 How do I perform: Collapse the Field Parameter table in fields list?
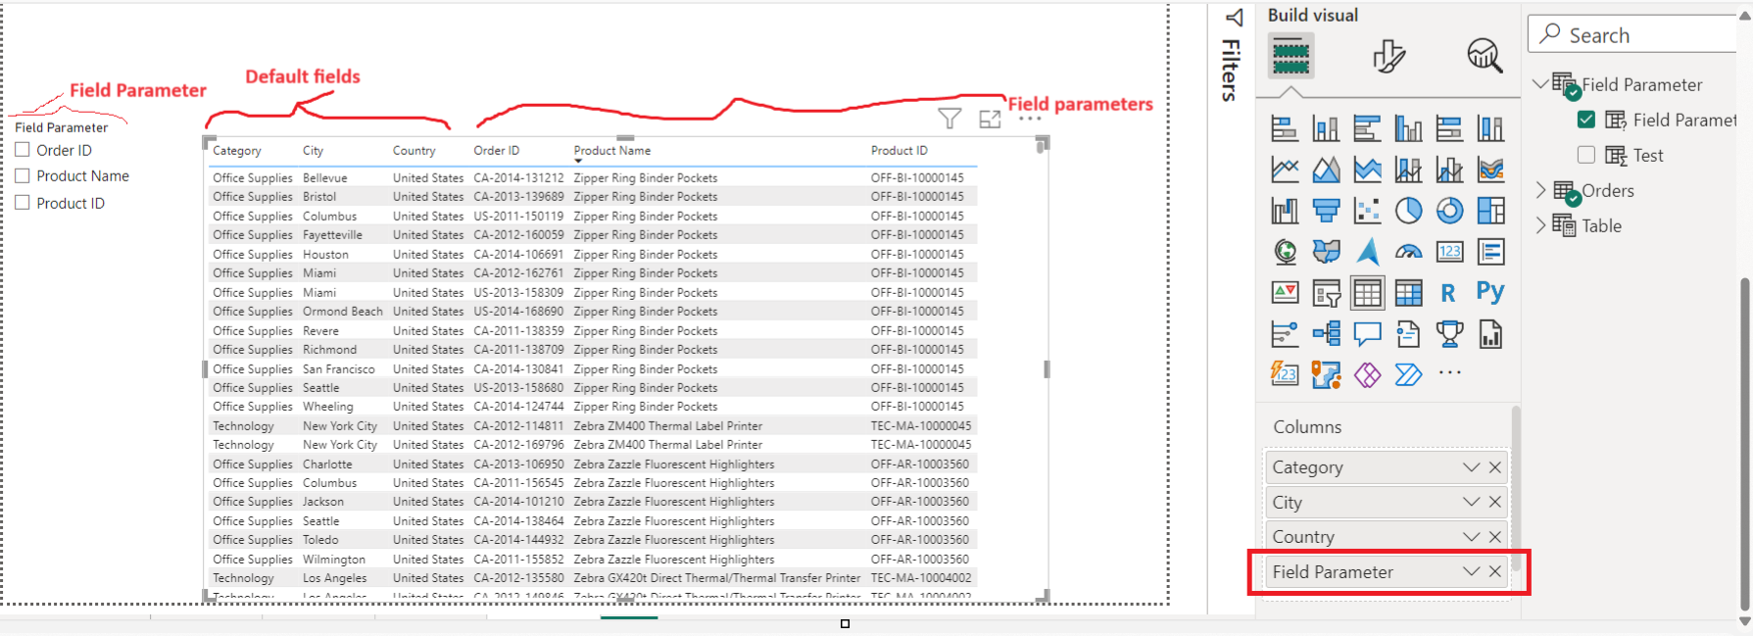(1540, 84)
